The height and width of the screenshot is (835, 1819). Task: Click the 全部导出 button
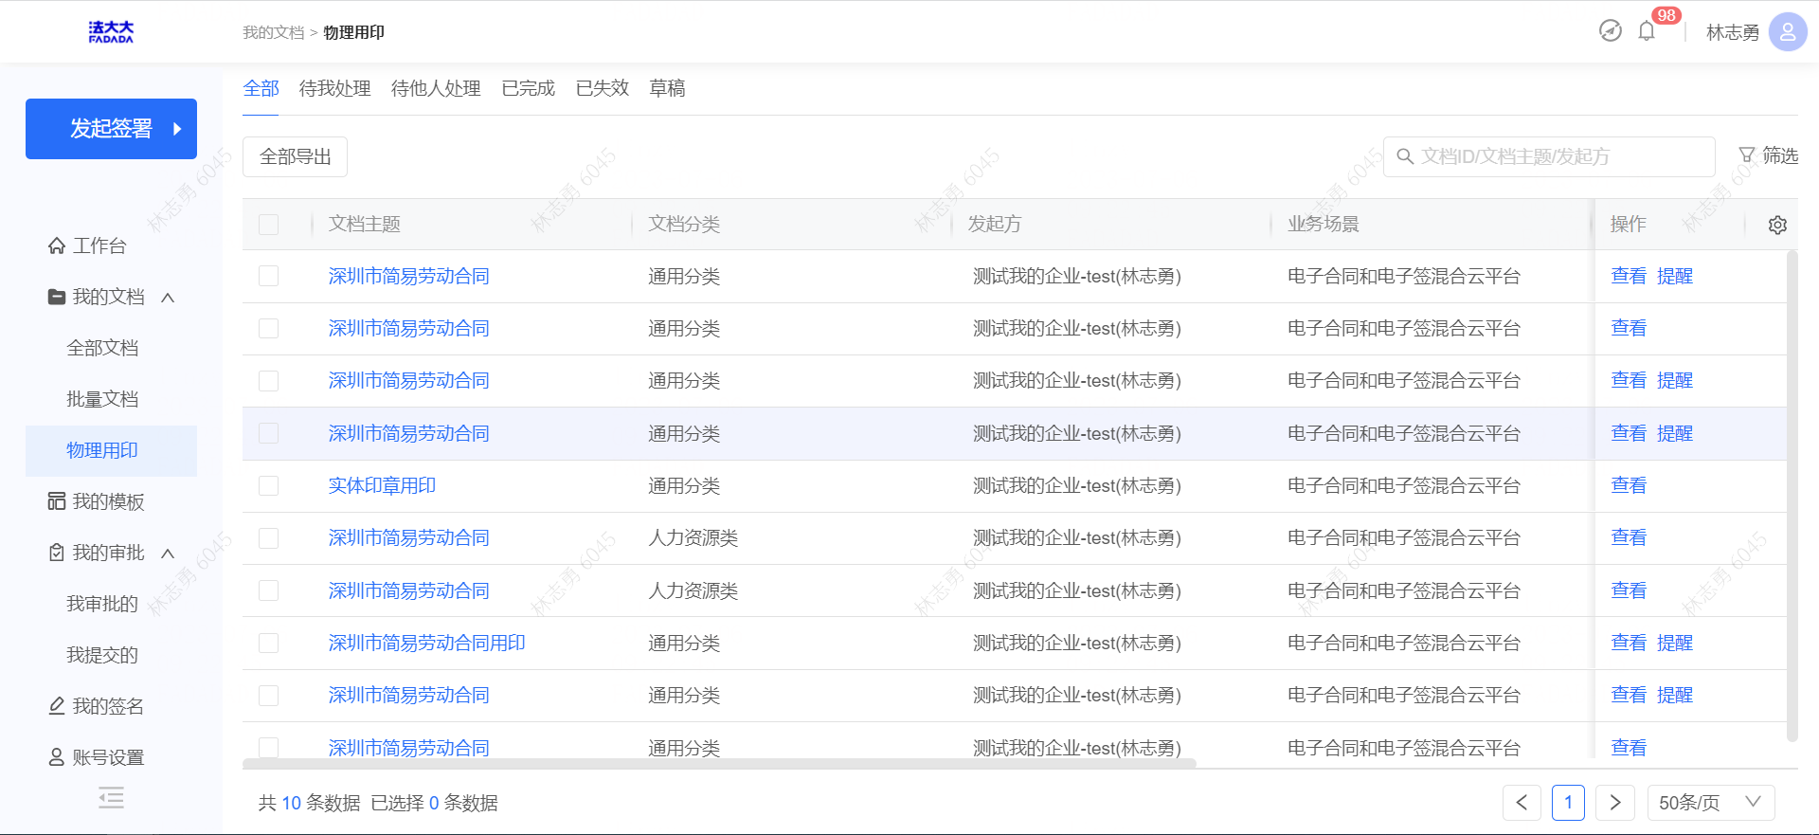click(295, 156)
